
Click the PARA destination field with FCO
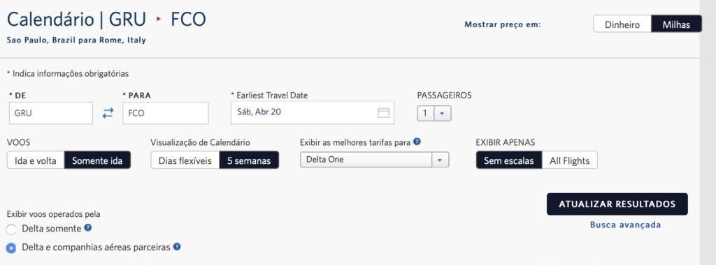click(x=165, y=113)
